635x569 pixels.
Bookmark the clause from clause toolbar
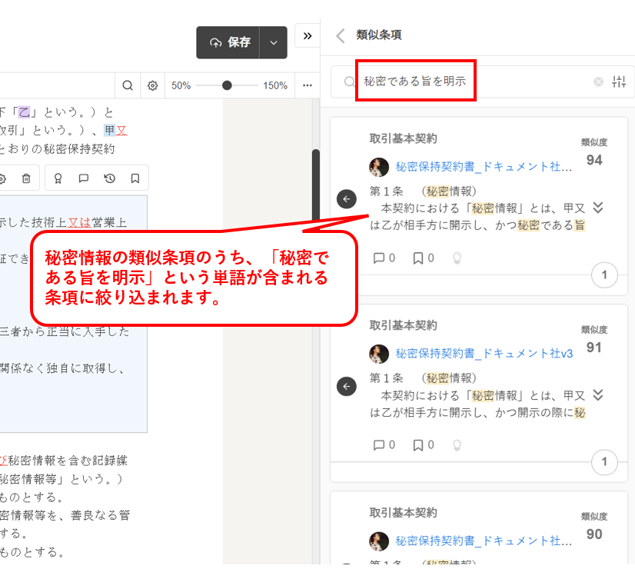pyautogui.click(x=135, y=178)
